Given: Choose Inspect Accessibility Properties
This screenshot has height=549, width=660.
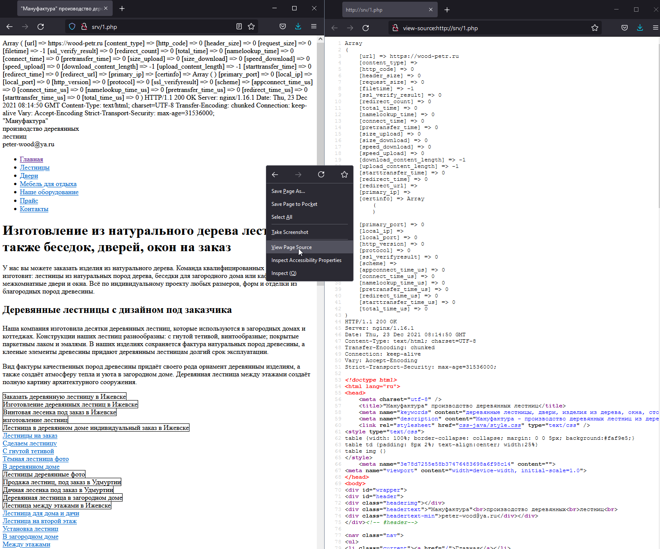Looking at the screenshot, I should click(x=309, y=260).
